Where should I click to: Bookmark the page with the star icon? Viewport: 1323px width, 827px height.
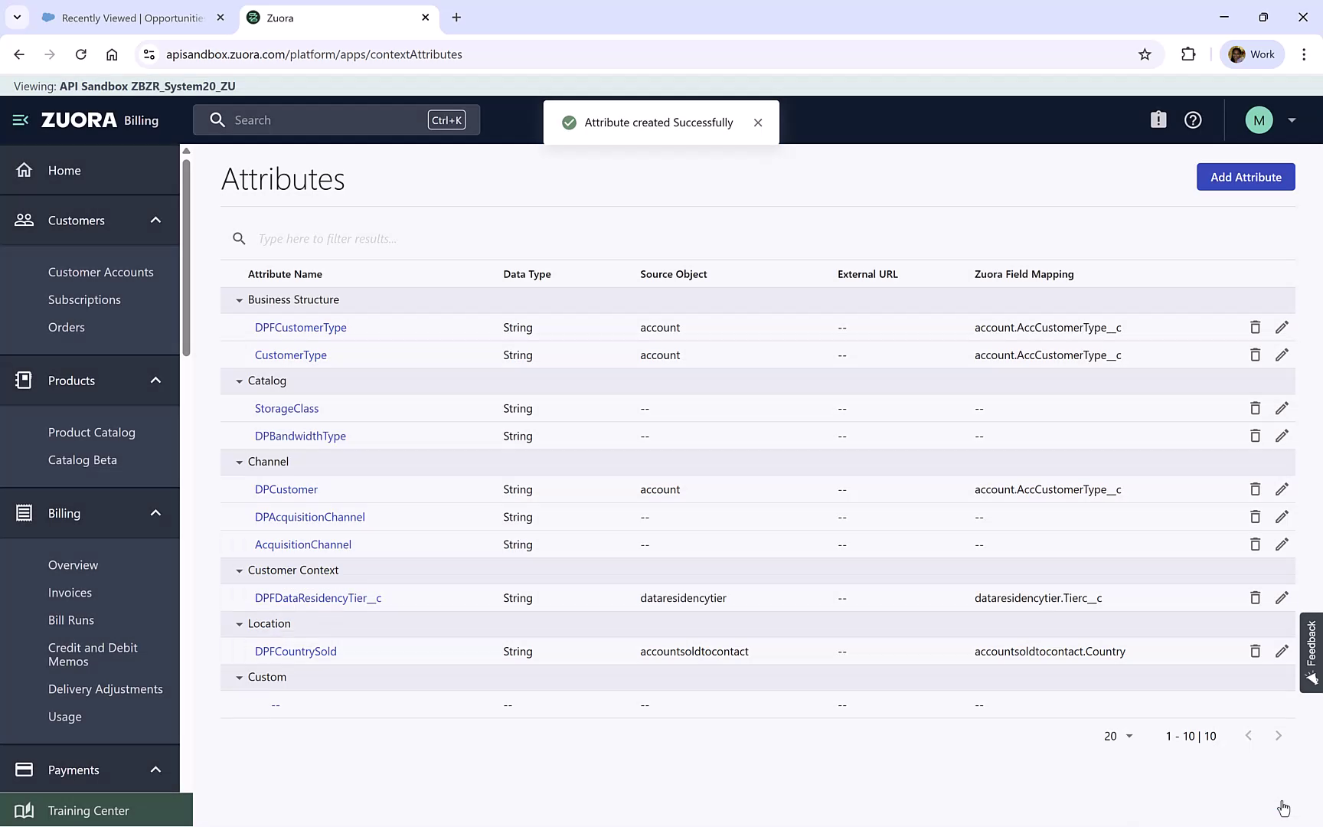(x=1145, y=54)
